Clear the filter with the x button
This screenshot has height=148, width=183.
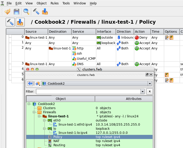click(149, 91)
